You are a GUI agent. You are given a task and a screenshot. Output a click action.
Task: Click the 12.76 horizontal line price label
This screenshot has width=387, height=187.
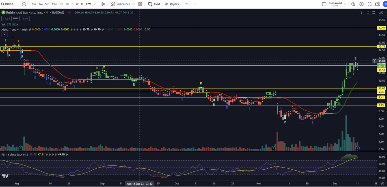[x=382, y=47]
